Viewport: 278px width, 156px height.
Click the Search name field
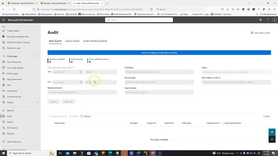pyautogui.click(x=159, y=92)
